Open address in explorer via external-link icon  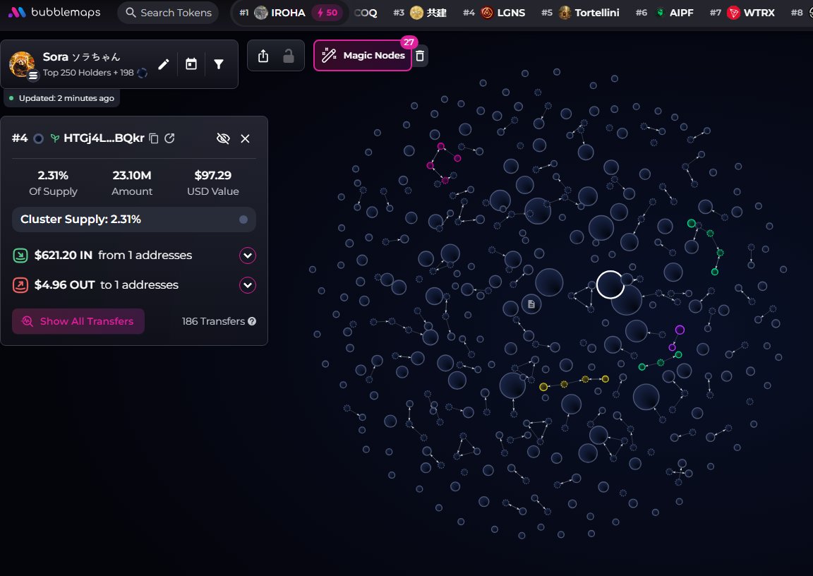tap(169, 138)
